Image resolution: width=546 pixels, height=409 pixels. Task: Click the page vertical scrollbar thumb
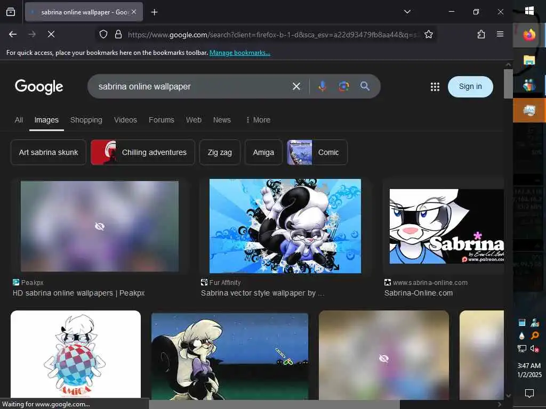(x=508, y=84)
